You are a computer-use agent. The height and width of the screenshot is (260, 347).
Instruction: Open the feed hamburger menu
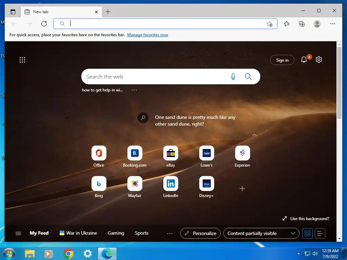18,233
